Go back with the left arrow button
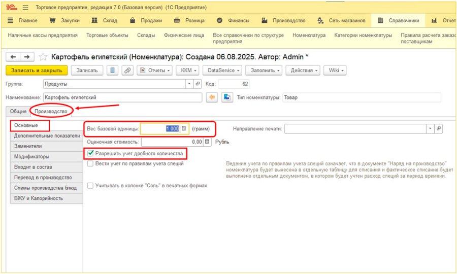 [13, 57]
